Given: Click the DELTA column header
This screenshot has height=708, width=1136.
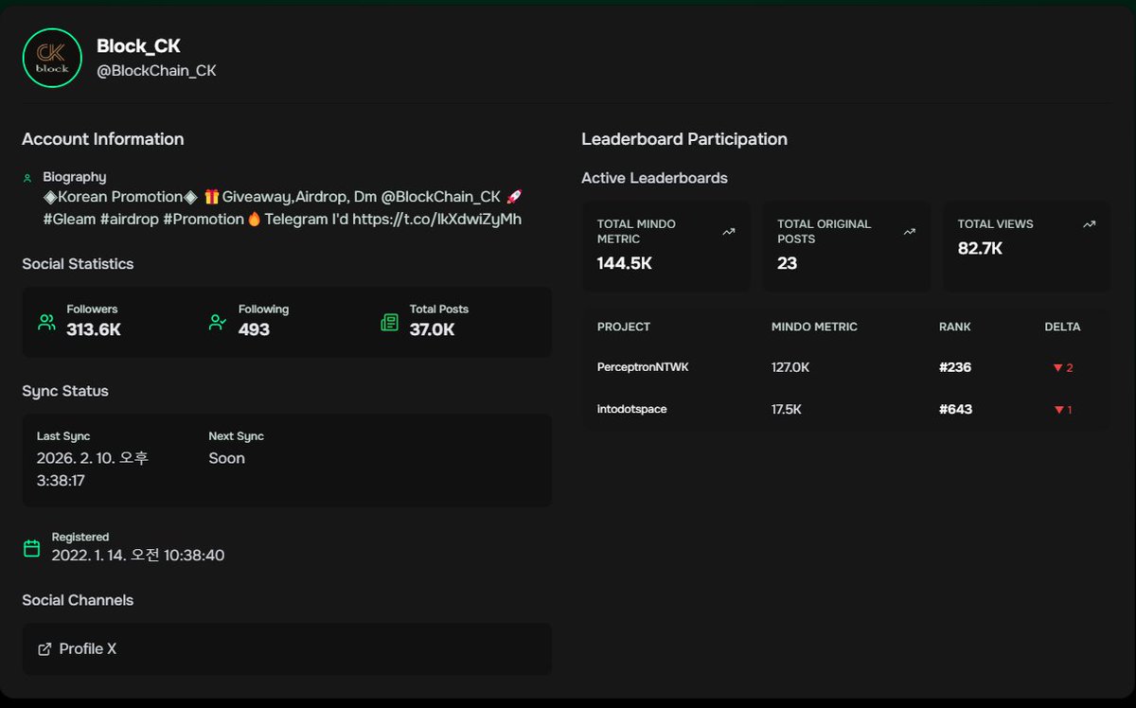Looking at the screenshot, I should [1062, 327].
